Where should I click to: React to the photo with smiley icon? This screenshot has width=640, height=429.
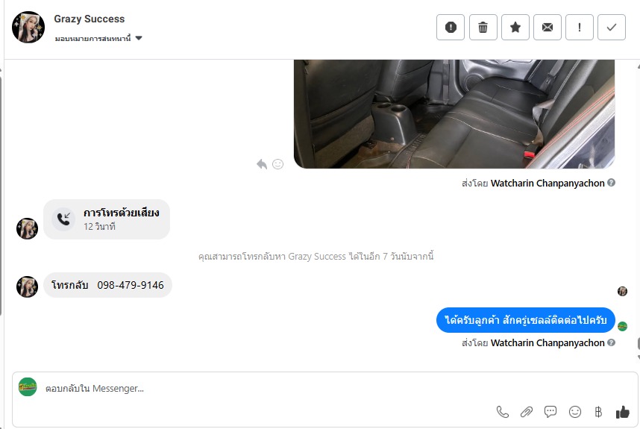coord(278,164)
